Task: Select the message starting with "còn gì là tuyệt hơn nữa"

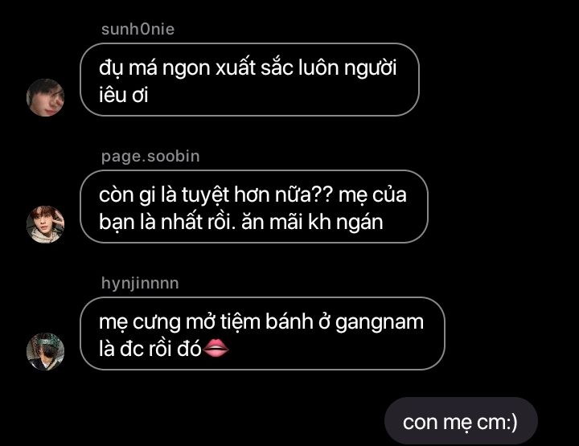Action: (254, 207)
